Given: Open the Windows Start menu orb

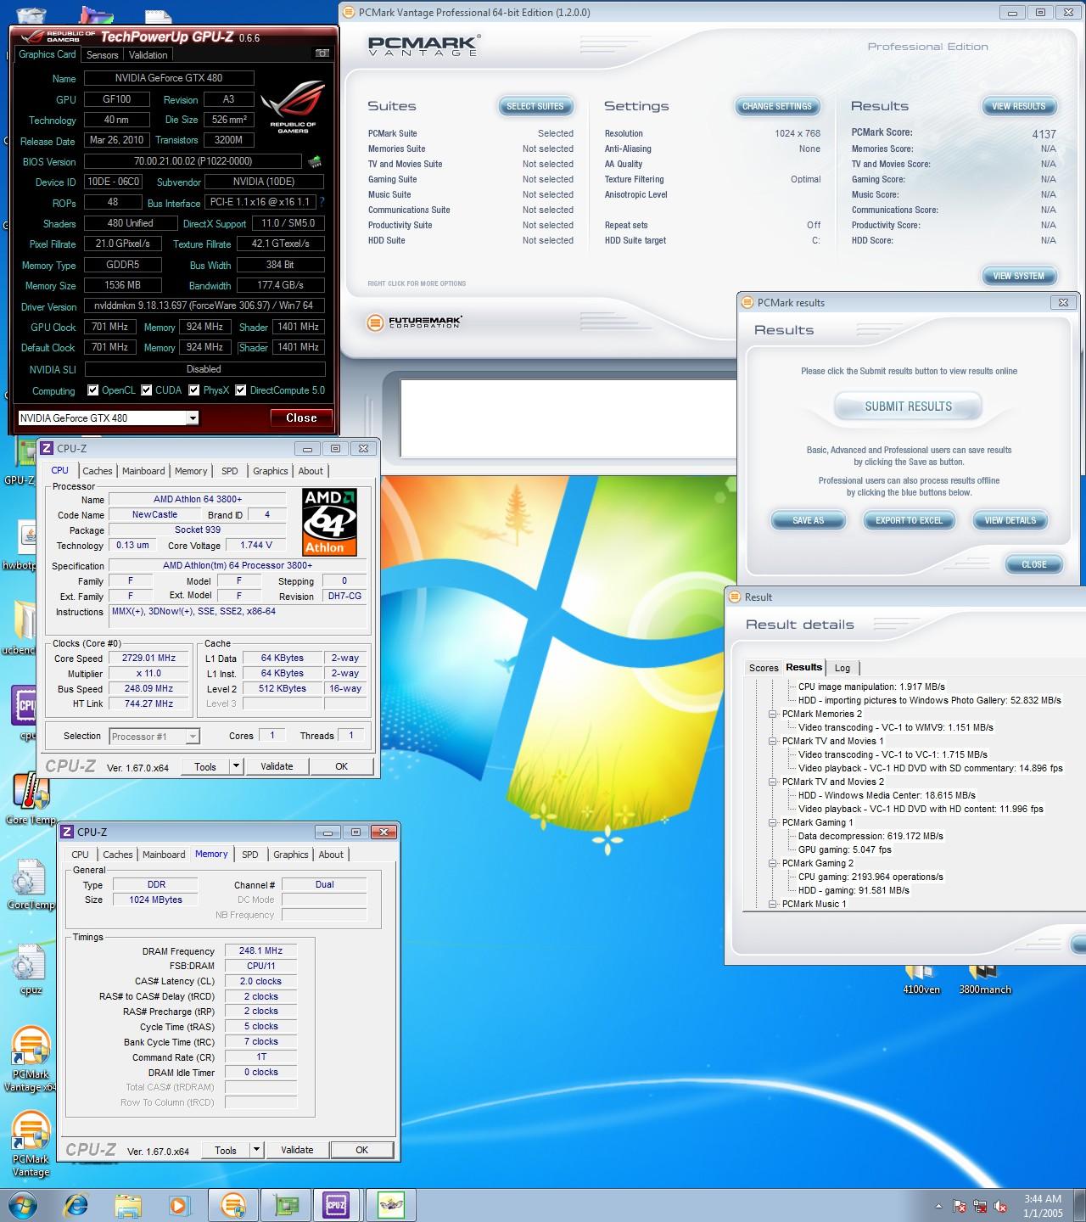Looking at the screenshot, I should click(x=21, y=1205).
